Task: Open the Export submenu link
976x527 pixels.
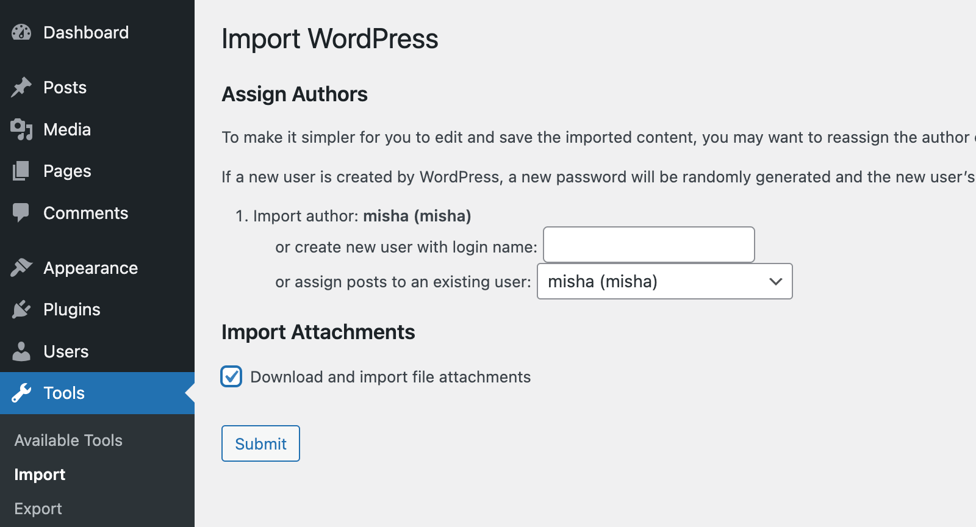Action: coord(38,509)
